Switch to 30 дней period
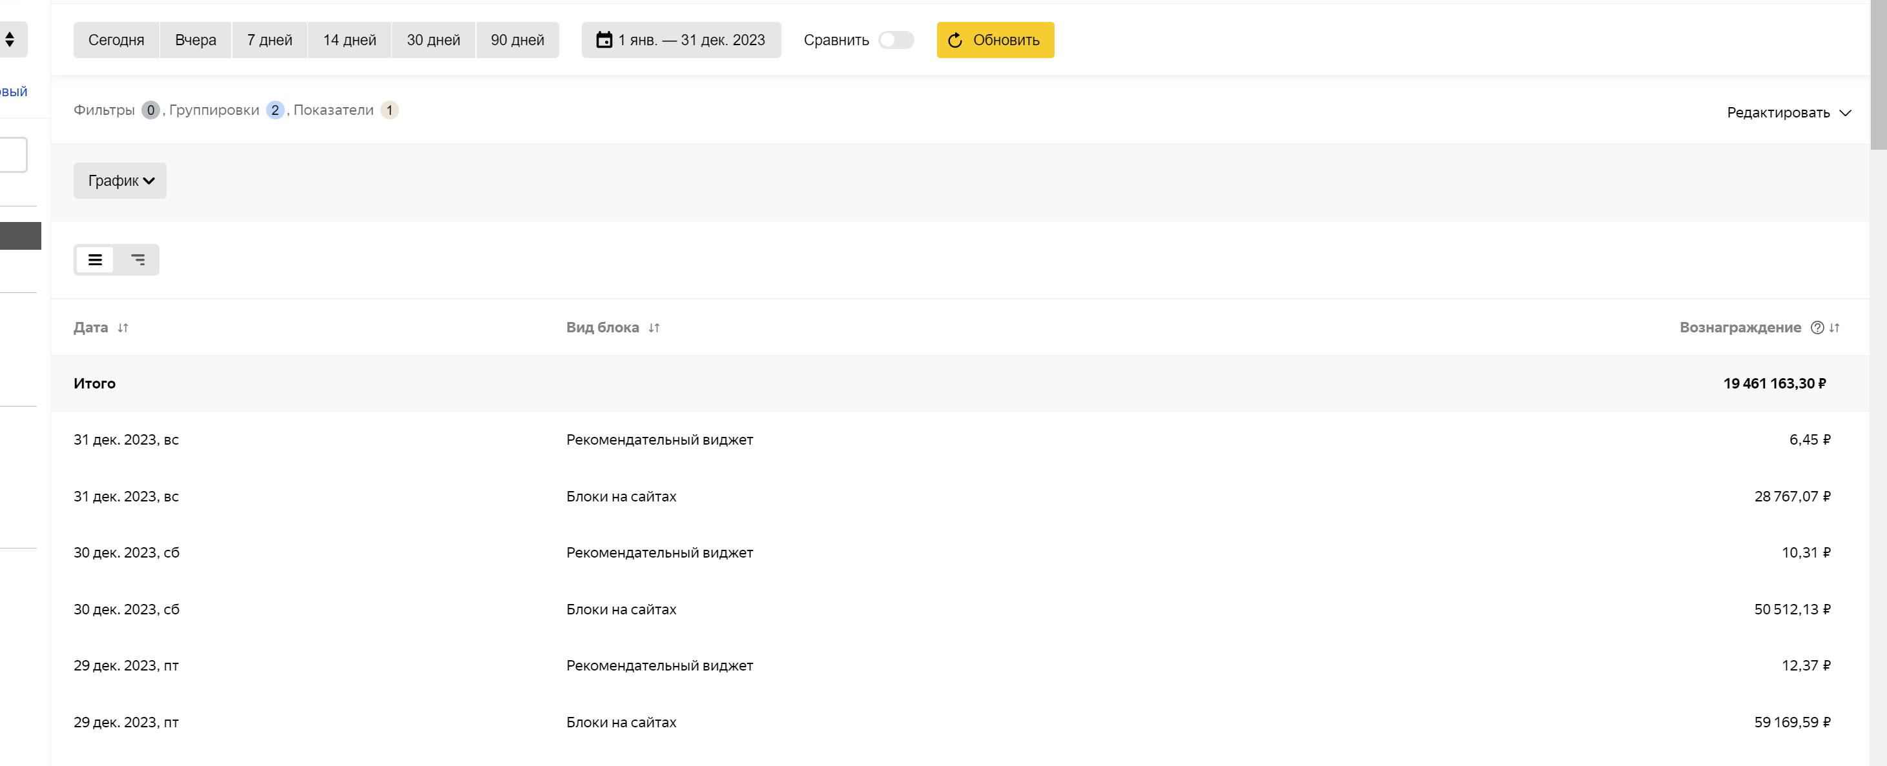1887x766 pixels. [x=434, y=39]
